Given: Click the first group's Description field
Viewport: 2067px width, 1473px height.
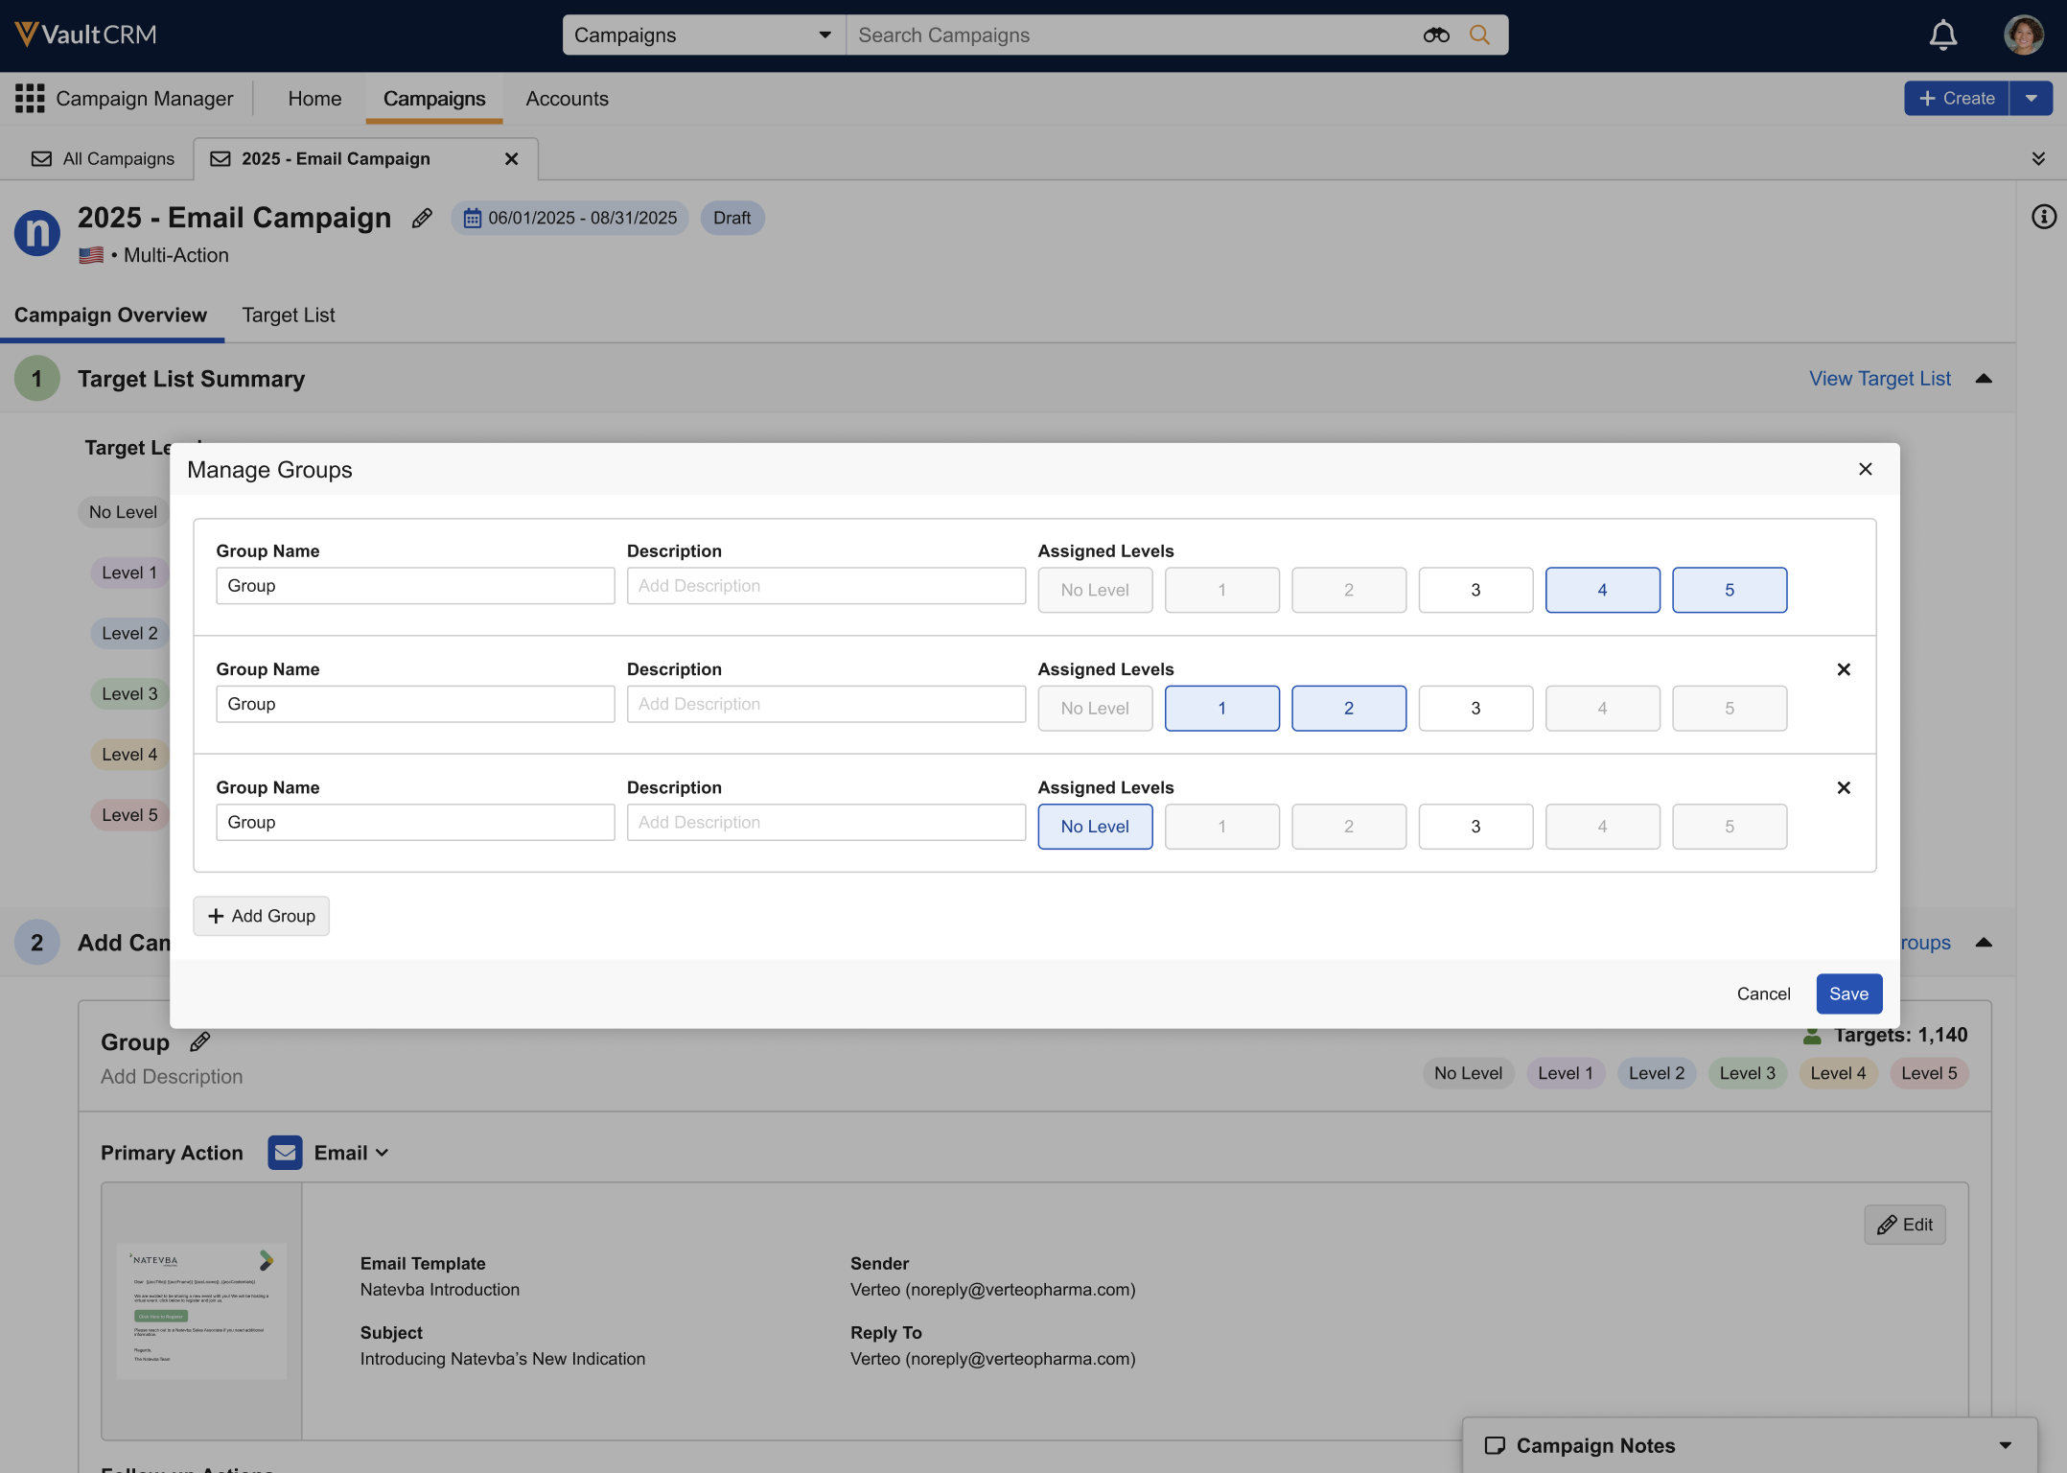Looking at the screenshot, I should (x=825, y=586).
